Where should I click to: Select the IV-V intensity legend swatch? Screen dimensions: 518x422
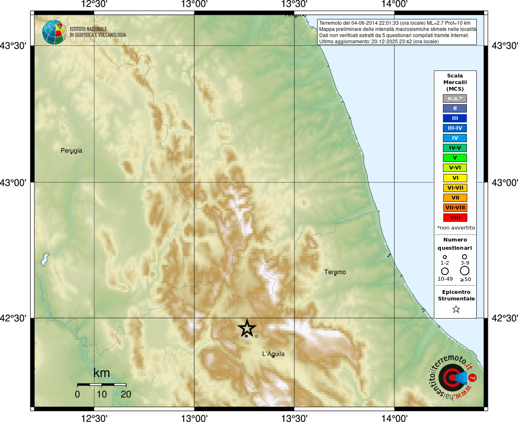click(455, 148)
